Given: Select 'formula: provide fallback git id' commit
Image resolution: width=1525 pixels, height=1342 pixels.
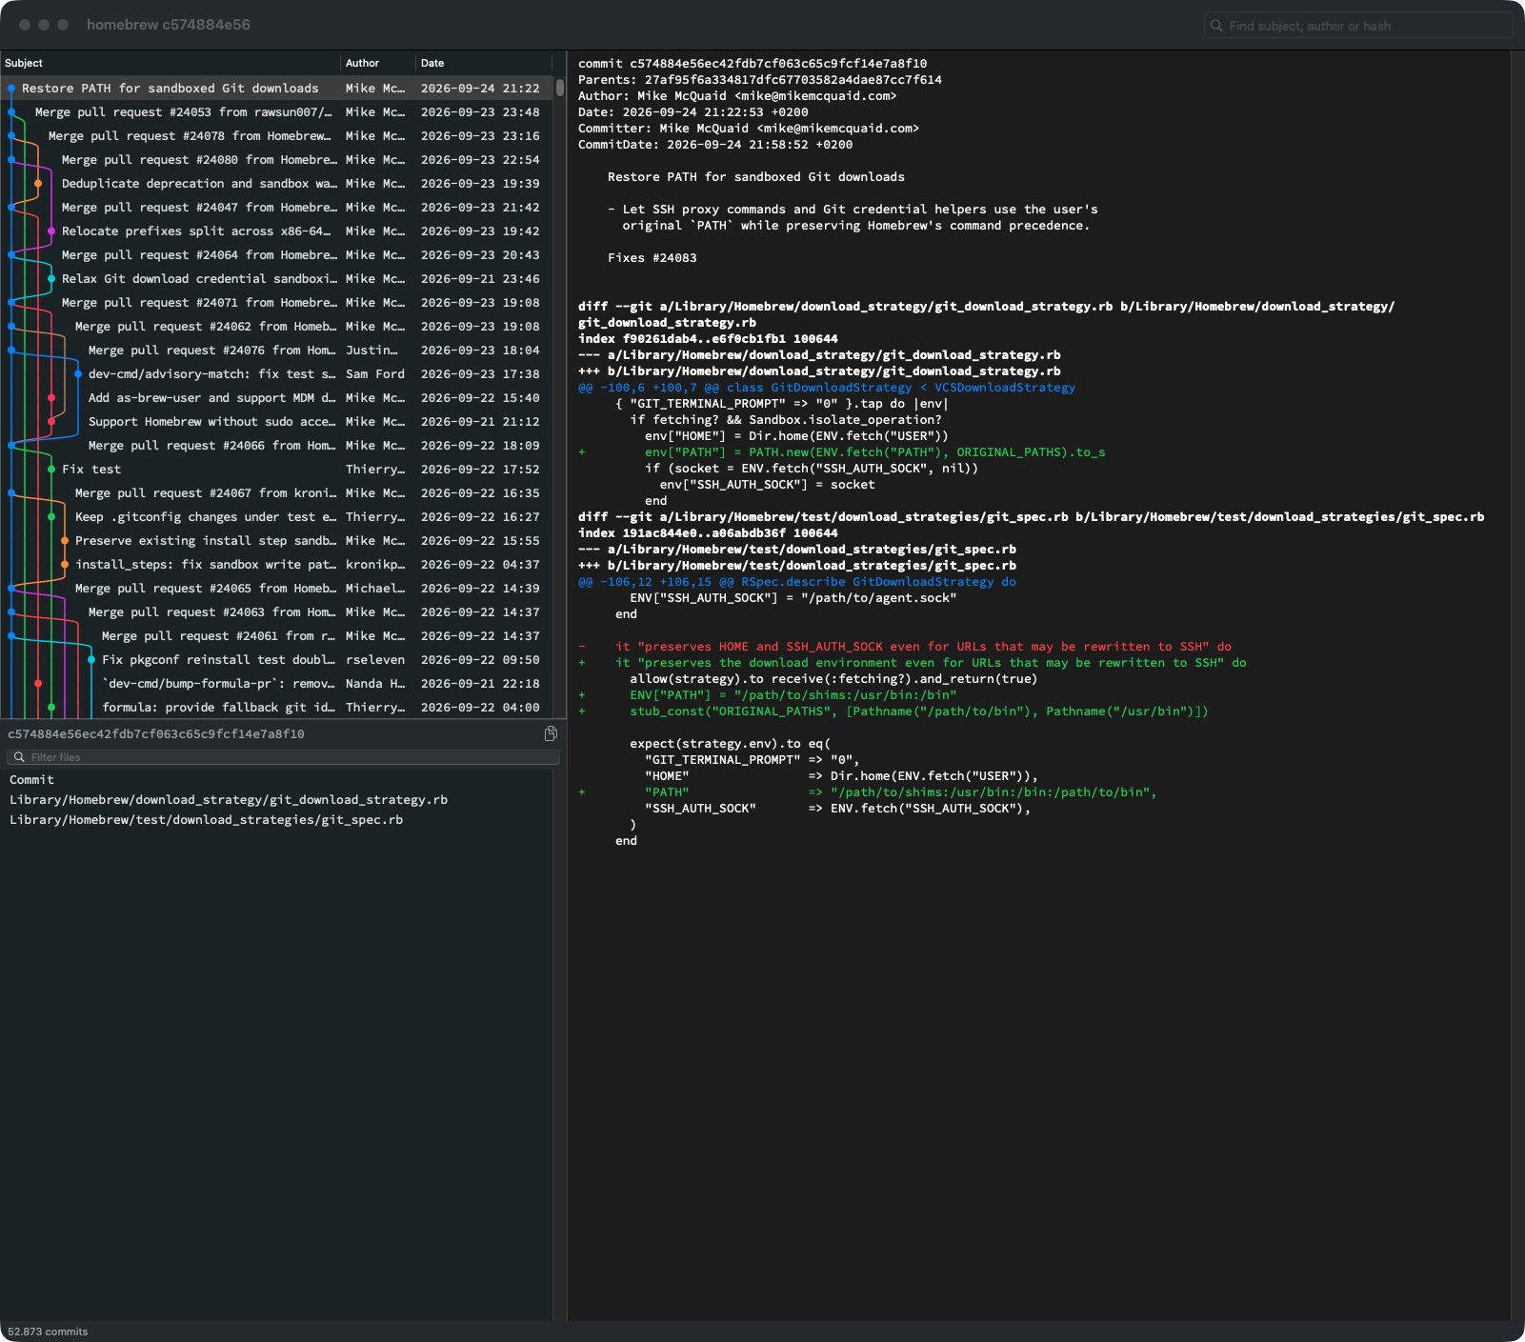Looking at the screenshot, I should [276, 708].
